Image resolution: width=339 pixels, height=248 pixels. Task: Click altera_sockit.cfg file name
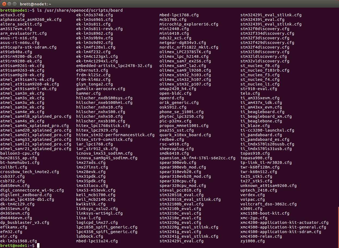click(21, 24)
